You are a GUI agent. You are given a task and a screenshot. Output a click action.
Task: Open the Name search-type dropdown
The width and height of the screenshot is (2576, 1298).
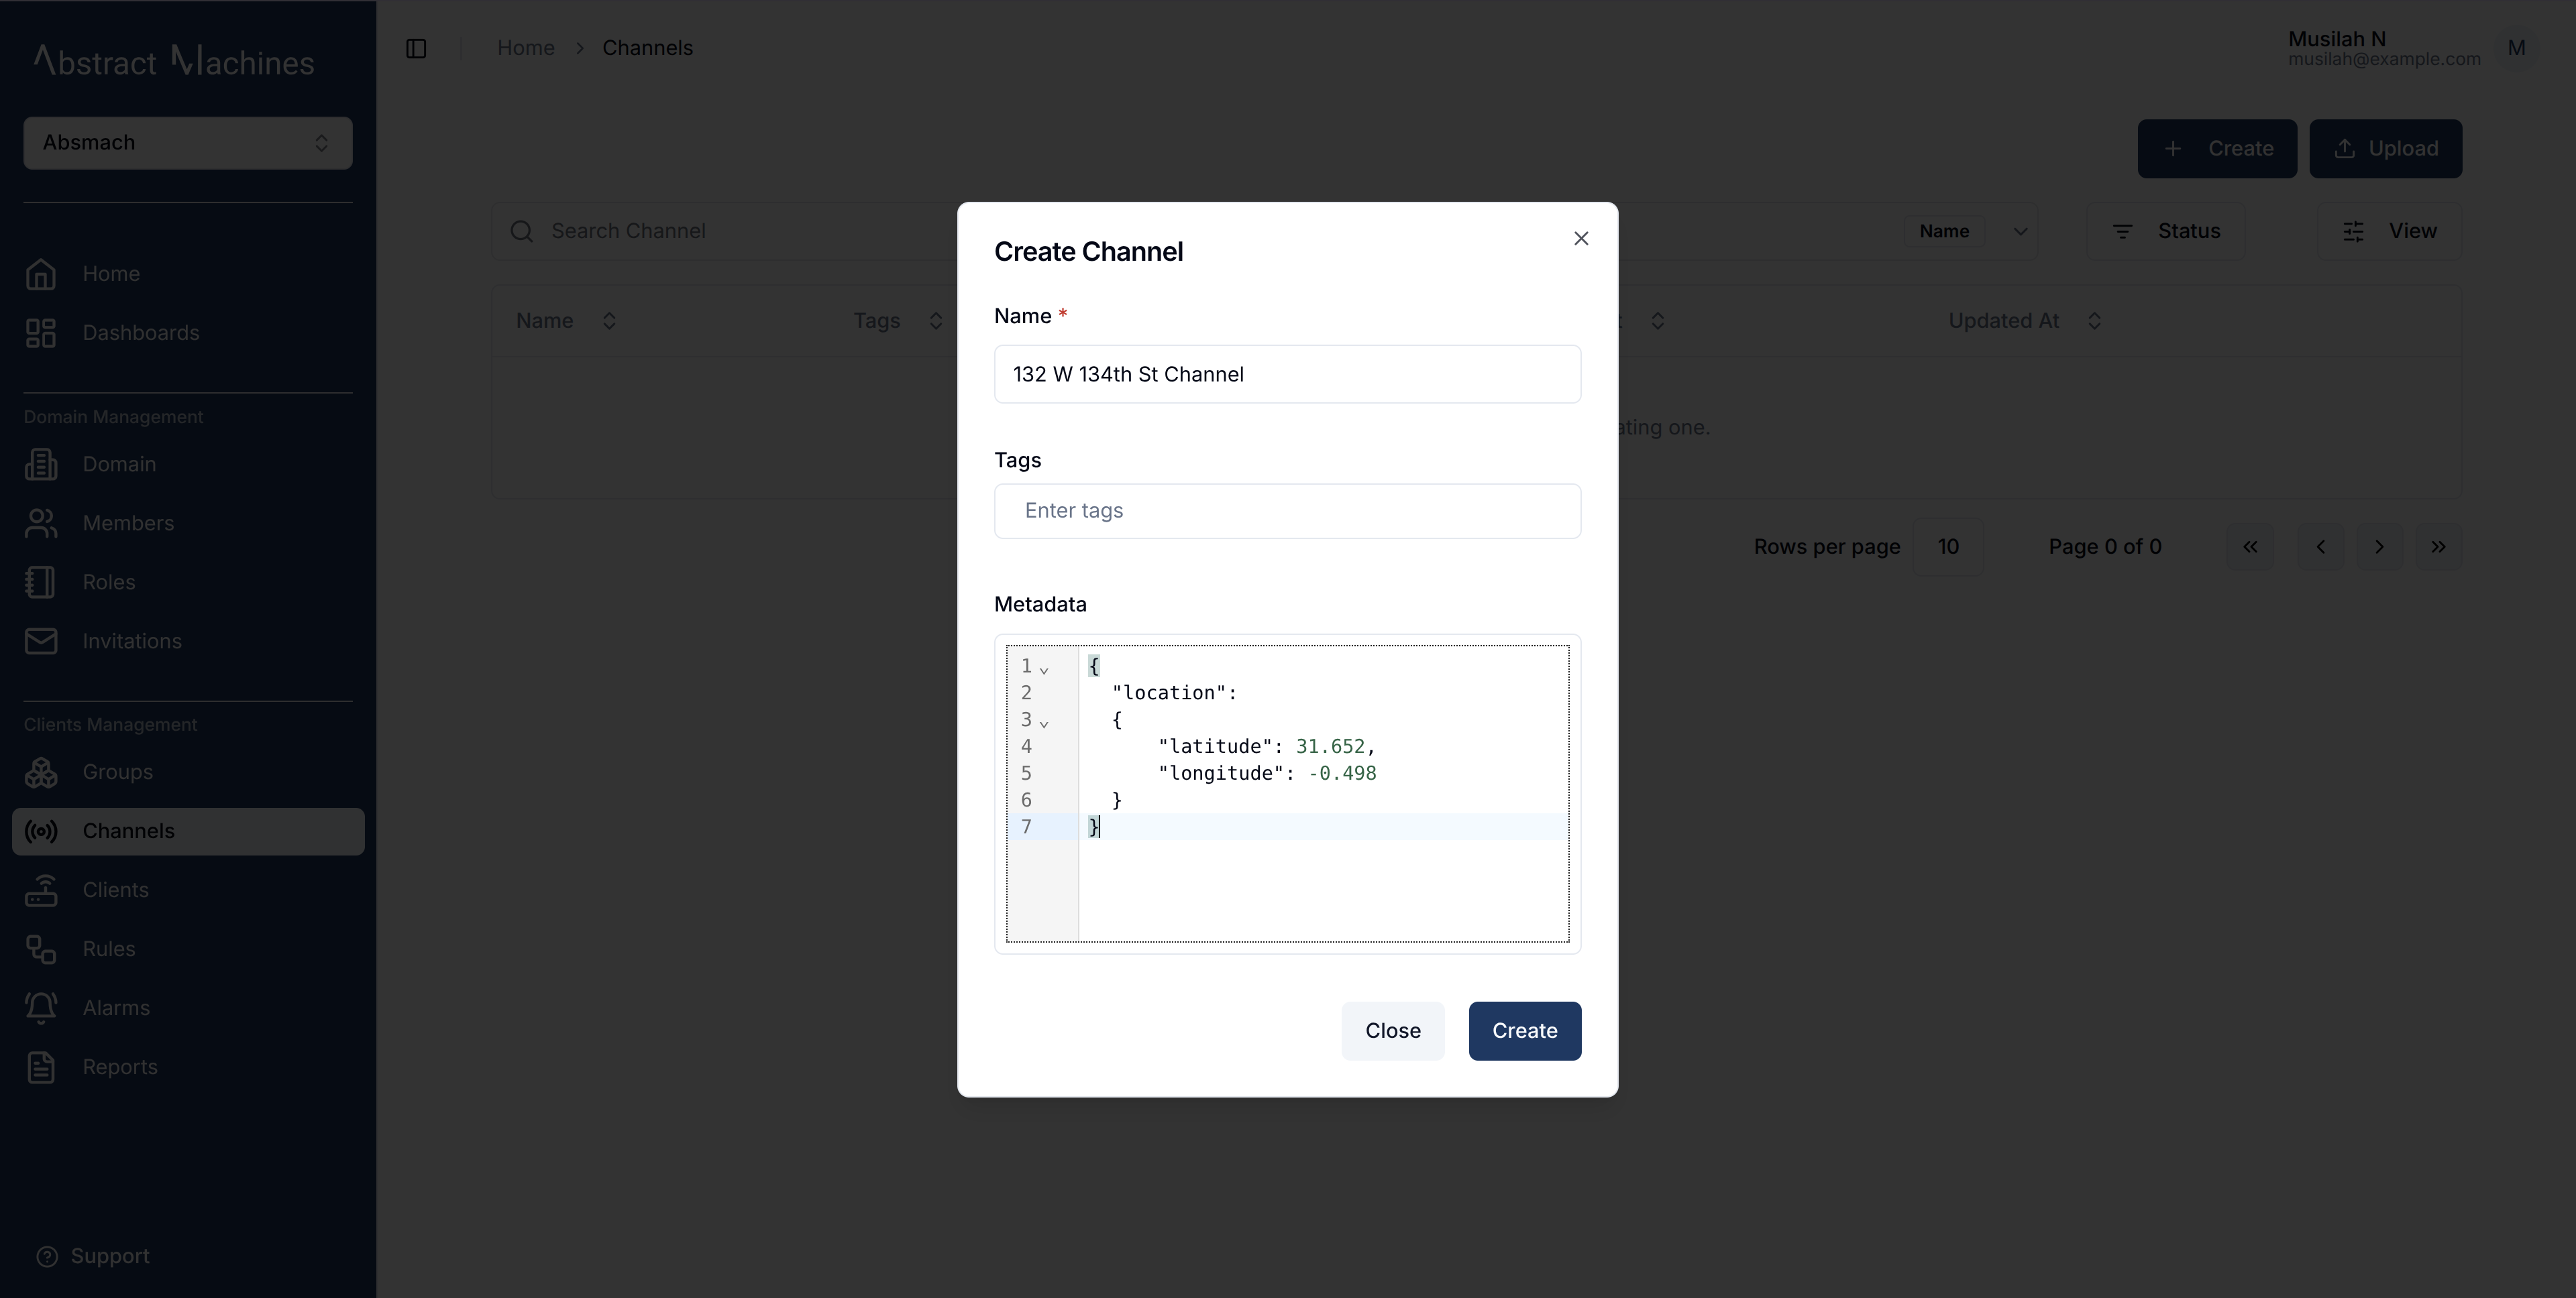pos(1970,232)
